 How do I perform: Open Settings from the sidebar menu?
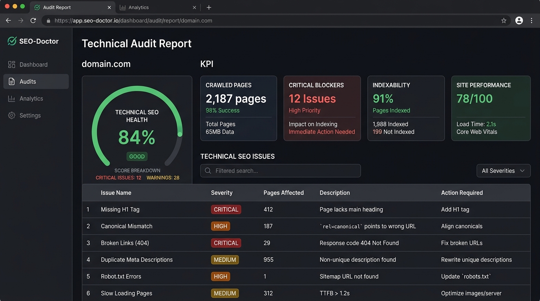point(36,115)
